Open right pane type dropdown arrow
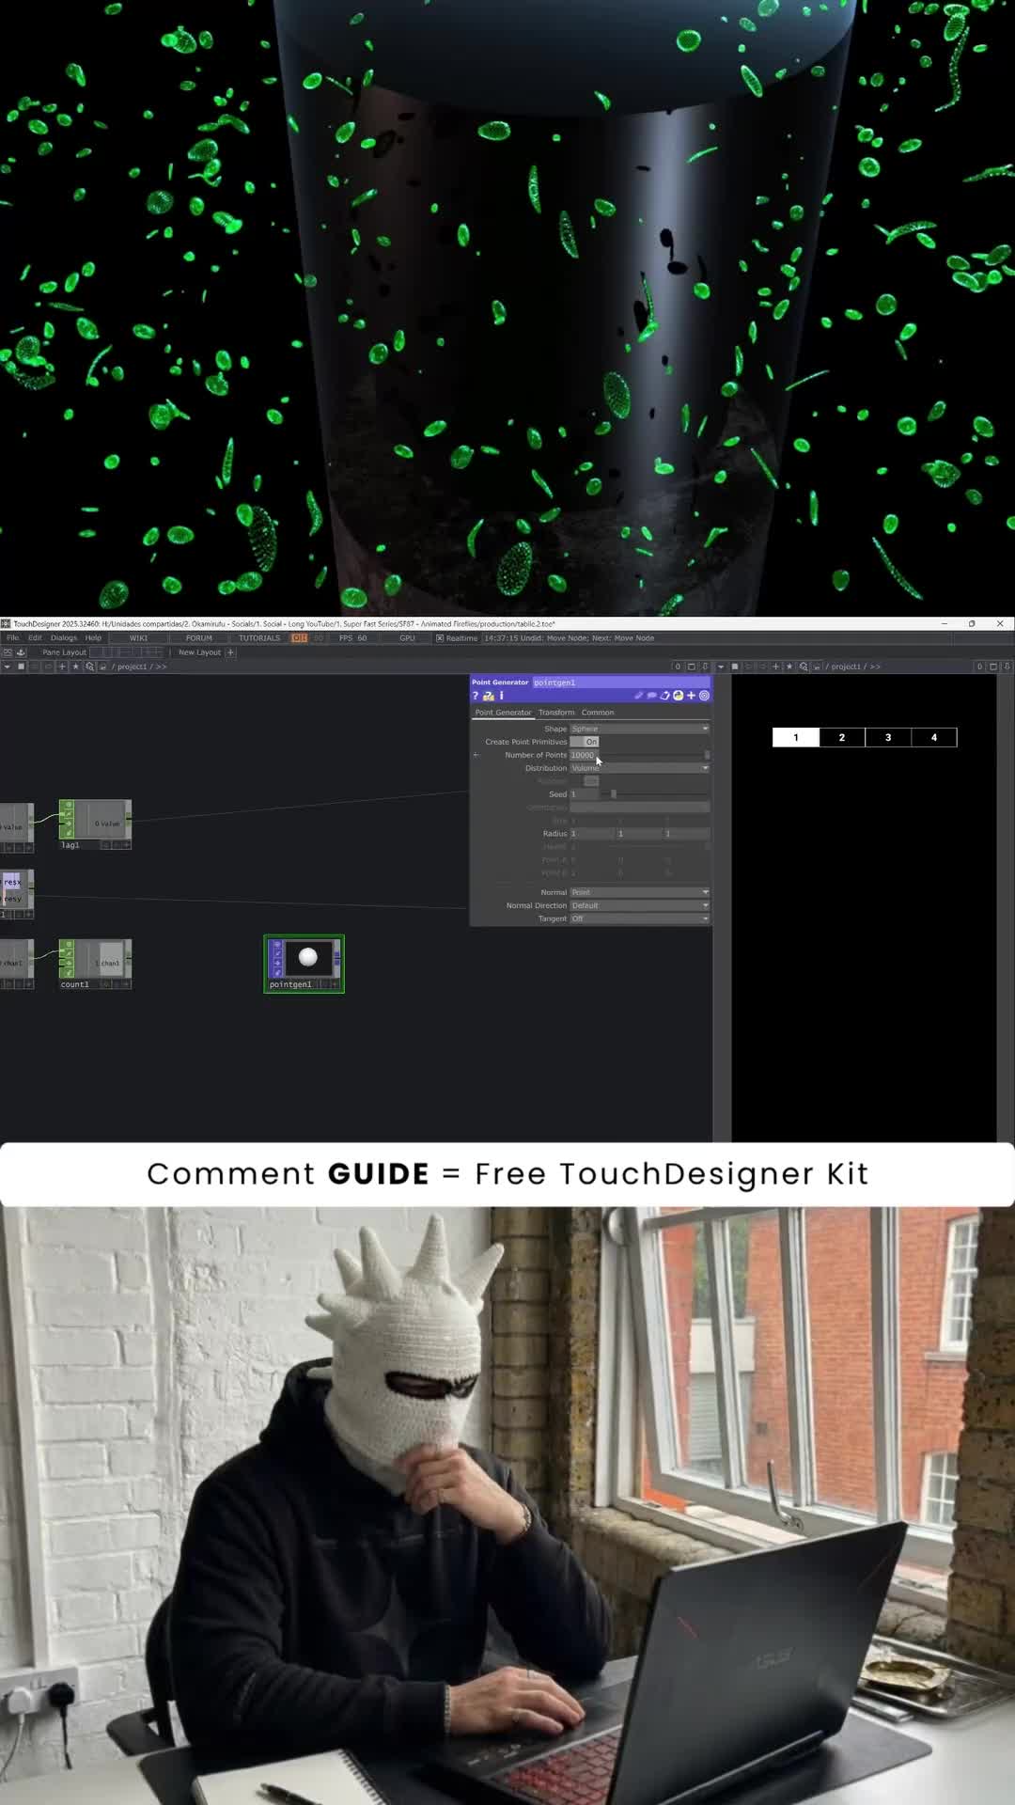Viewport: 1015px width, 1805px height. point(721,667)
